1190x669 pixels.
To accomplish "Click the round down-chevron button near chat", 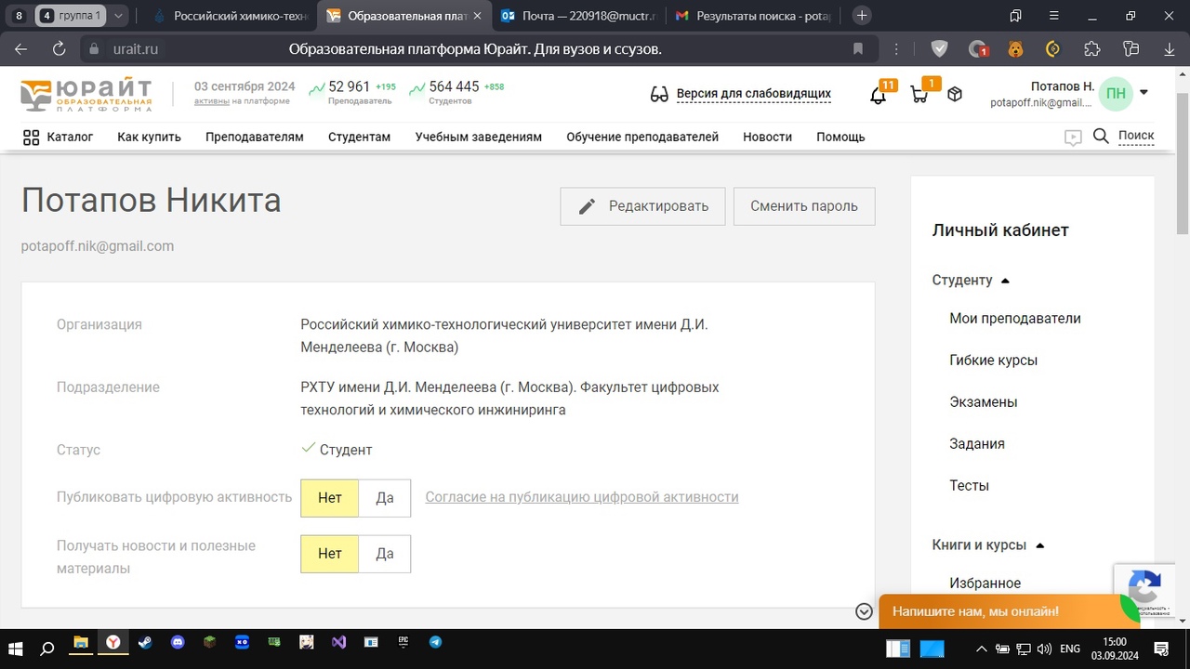I will [864, 611].
